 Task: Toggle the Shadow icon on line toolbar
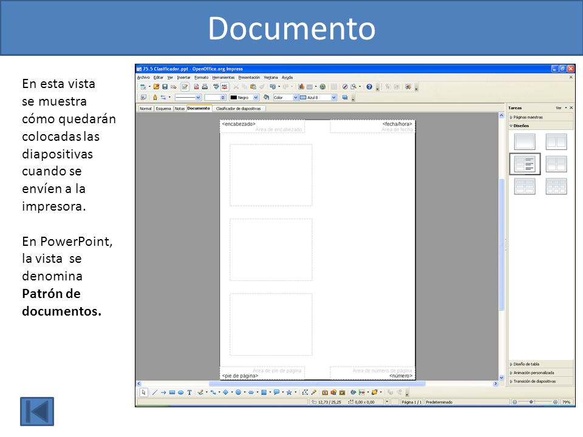345,97
